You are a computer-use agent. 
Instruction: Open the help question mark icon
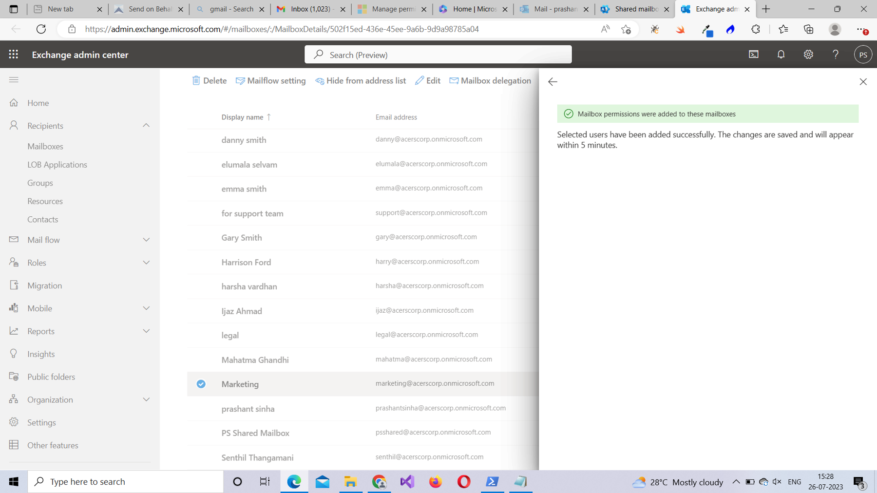point(835,54)
